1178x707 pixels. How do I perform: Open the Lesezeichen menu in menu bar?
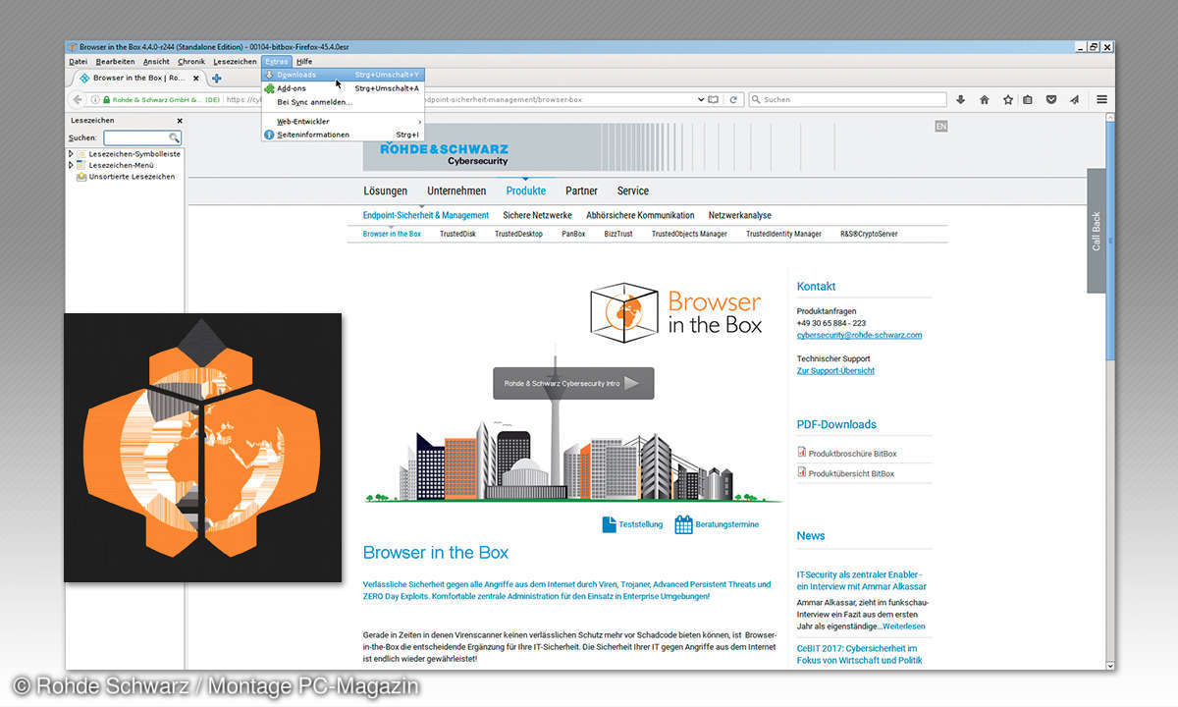click(235, 61)
